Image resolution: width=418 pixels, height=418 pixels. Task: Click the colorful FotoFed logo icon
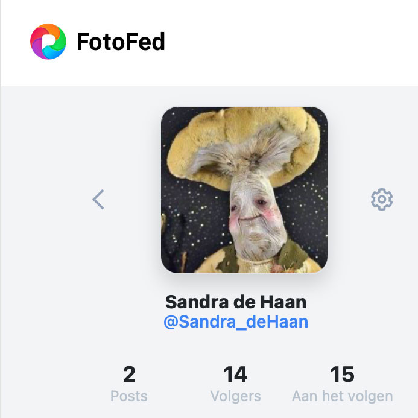[x=48, y=42]
